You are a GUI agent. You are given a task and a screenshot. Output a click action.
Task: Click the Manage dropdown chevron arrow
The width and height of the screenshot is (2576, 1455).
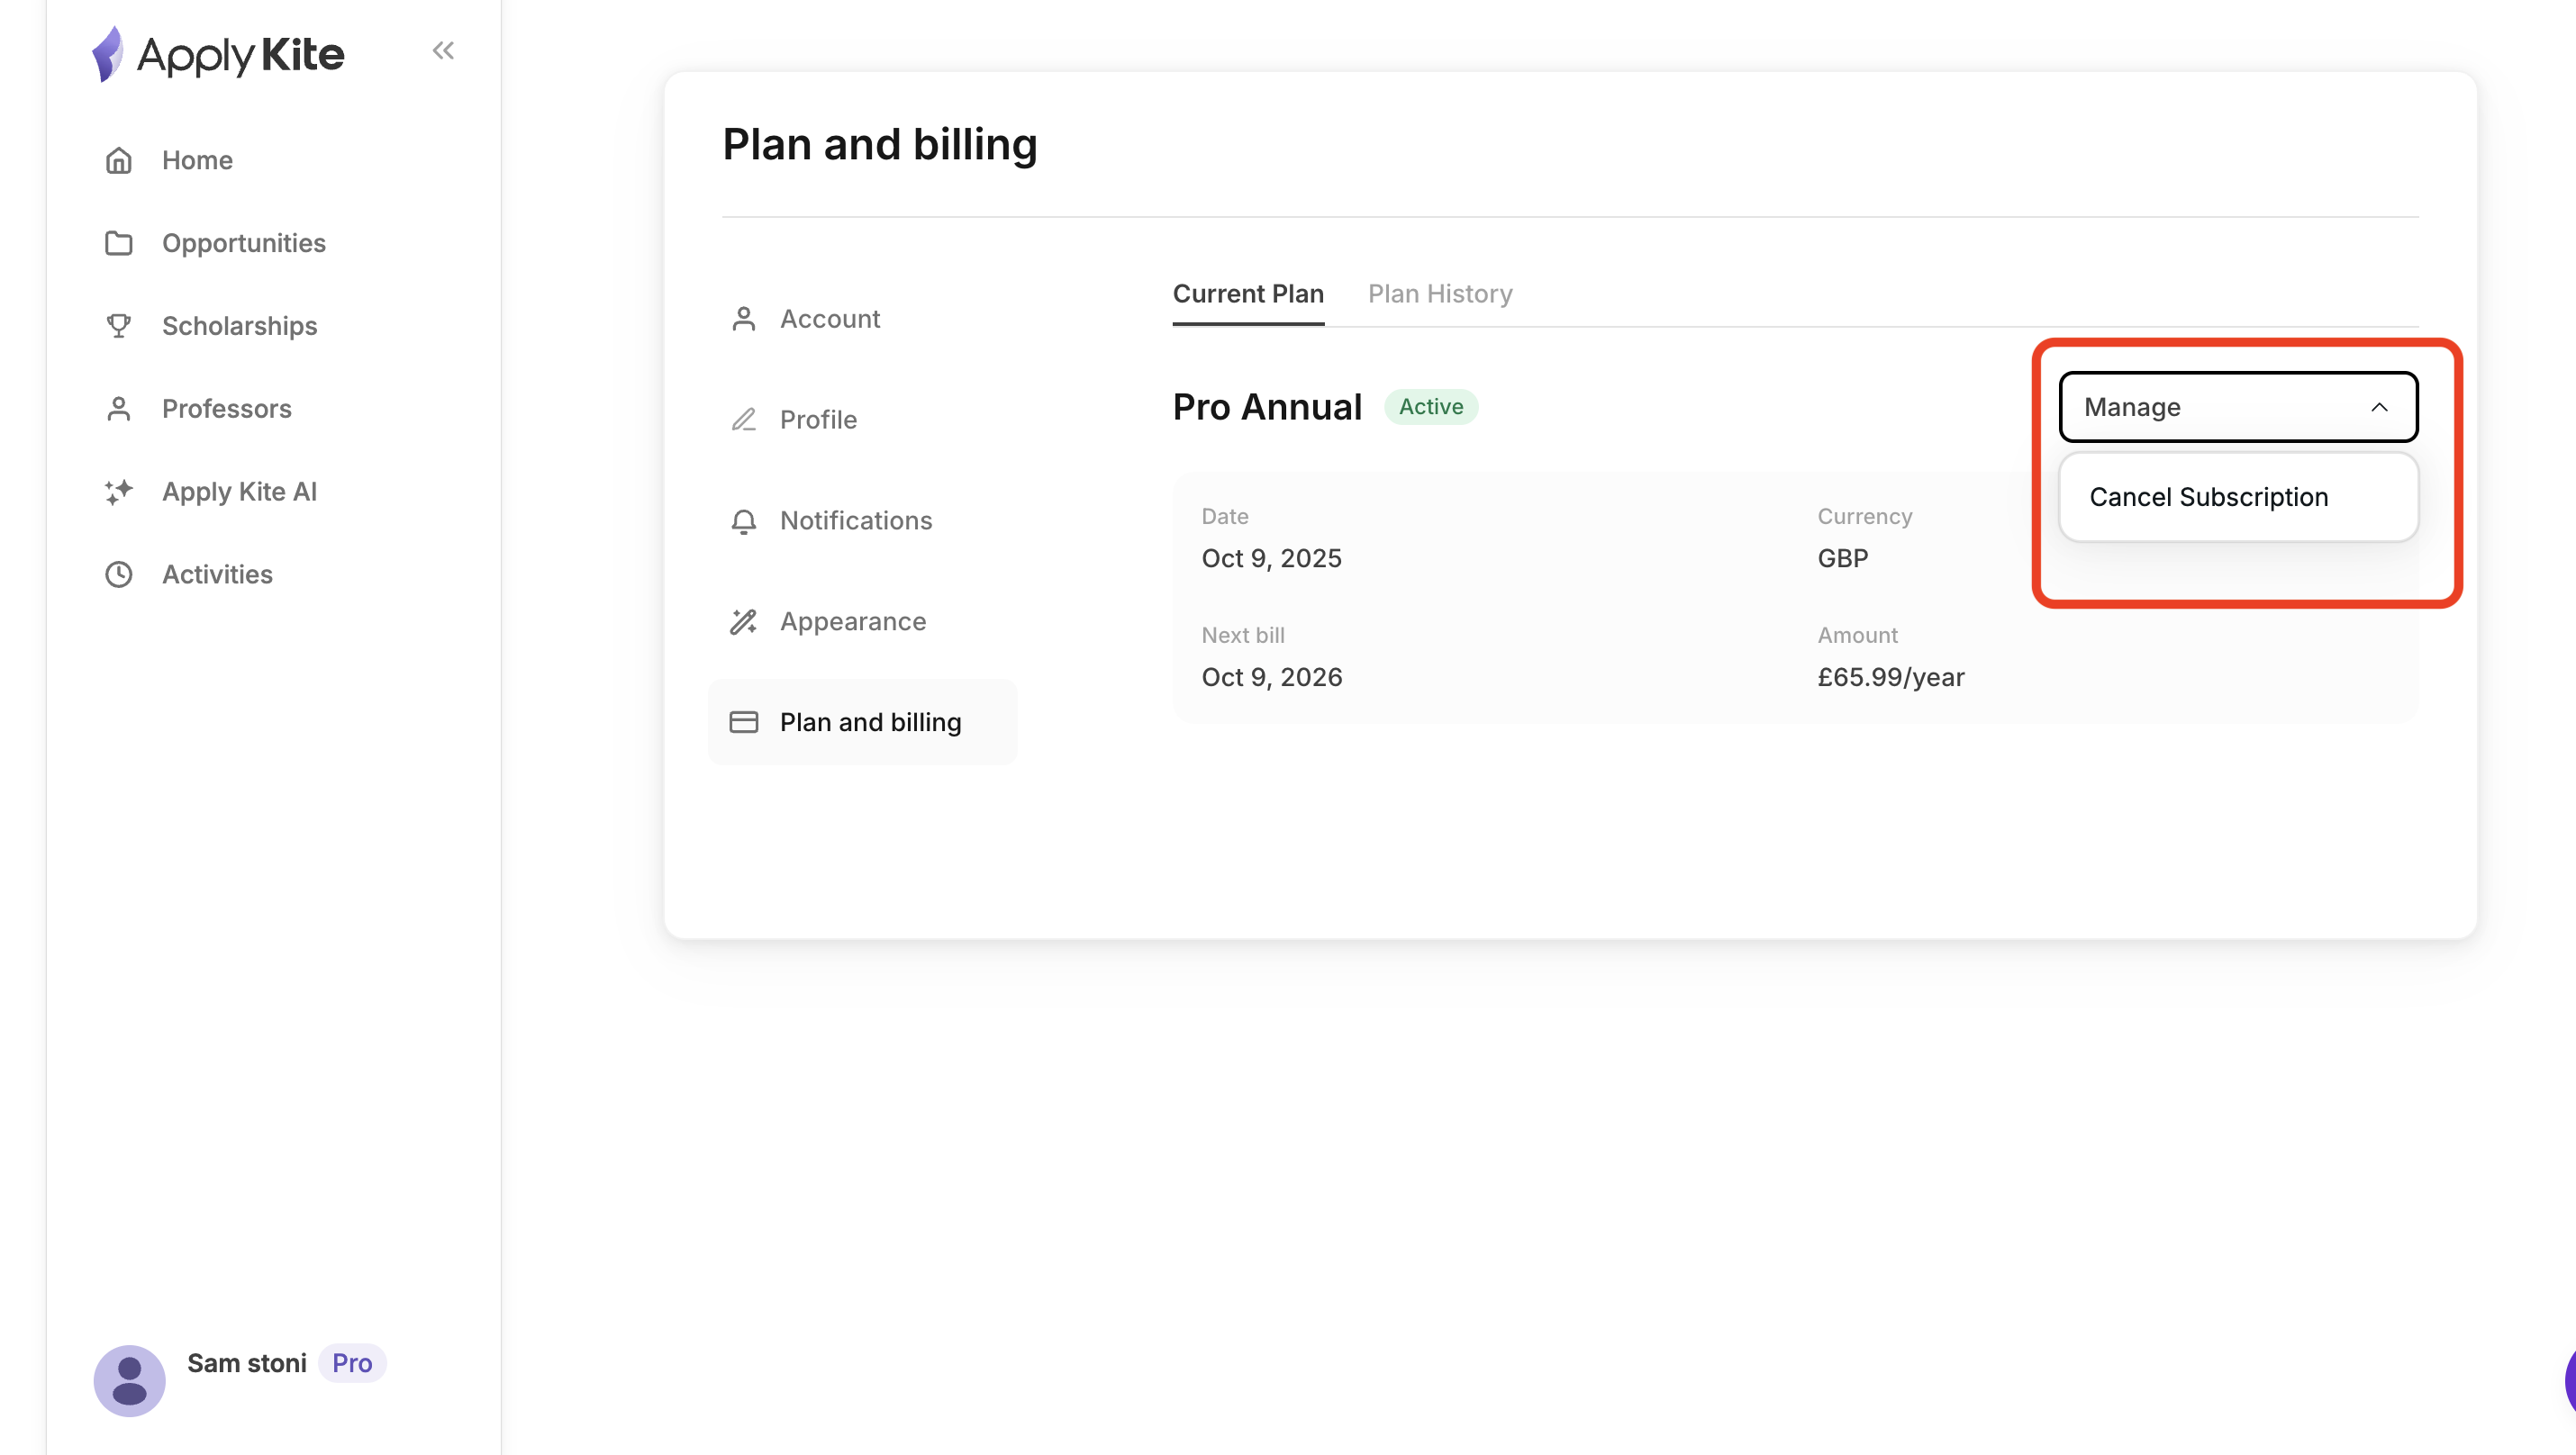coord(2379,408)
